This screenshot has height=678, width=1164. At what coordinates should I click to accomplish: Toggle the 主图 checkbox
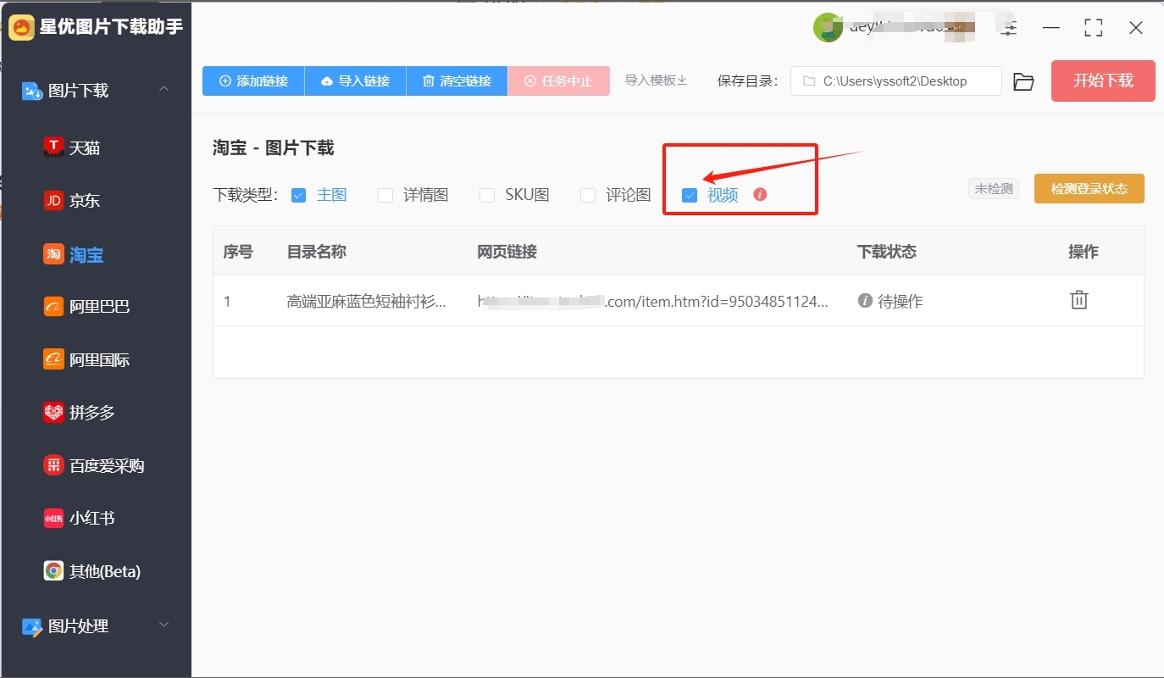pyautogui.click(x=298, y=195)
